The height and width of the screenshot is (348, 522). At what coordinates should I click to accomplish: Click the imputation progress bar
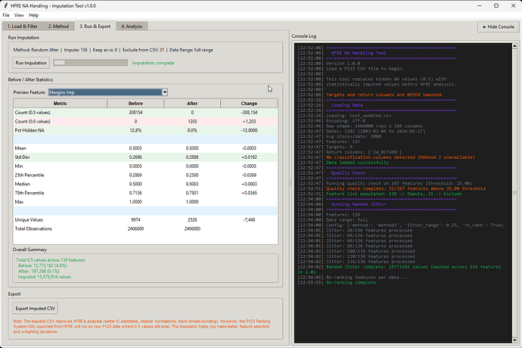tap(89, 63)
